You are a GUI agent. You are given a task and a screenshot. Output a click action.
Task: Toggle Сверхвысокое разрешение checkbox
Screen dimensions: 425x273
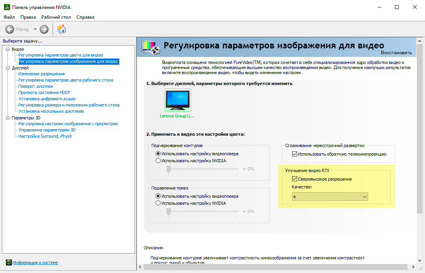pos(294,179)
